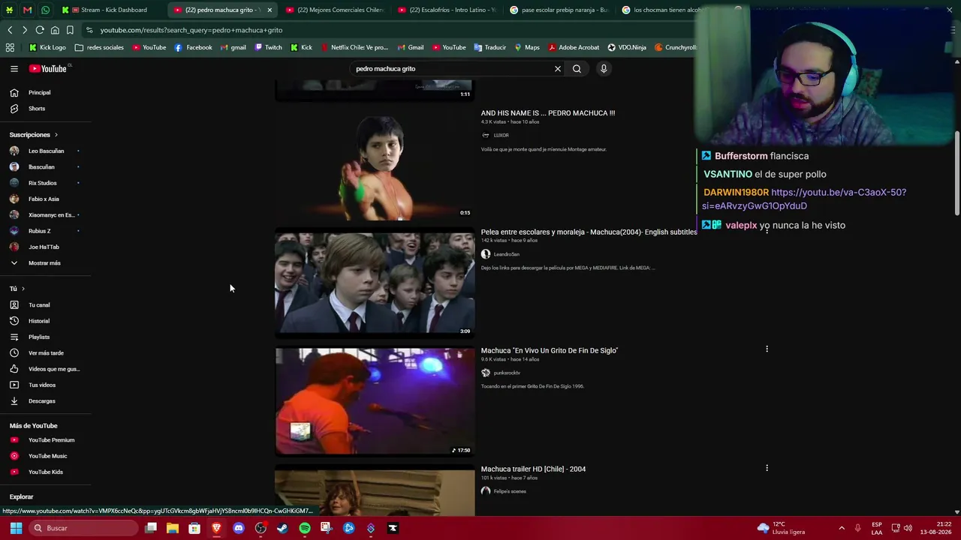Open redes sociales bookmark folder
Viewport: 961px width, 540px height.
[99, 47]
